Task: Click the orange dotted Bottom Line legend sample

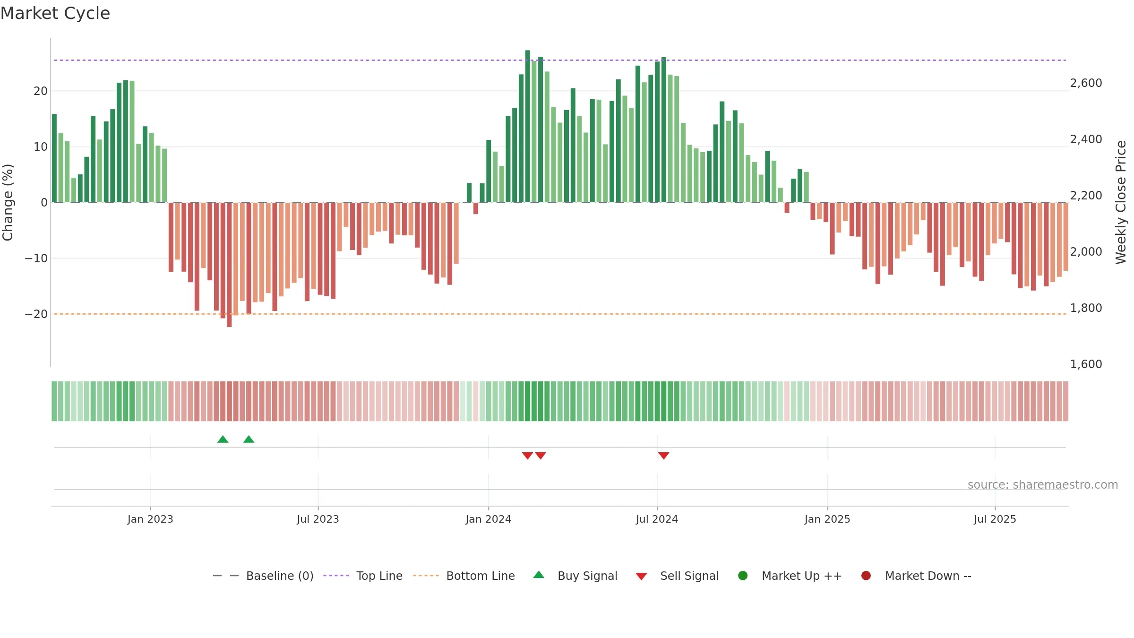Action: 426,576
